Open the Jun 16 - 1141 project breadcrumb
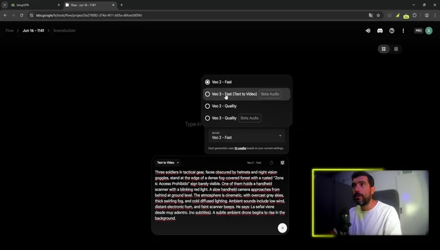This screenshot has height=250, width=440. point(33,31)
